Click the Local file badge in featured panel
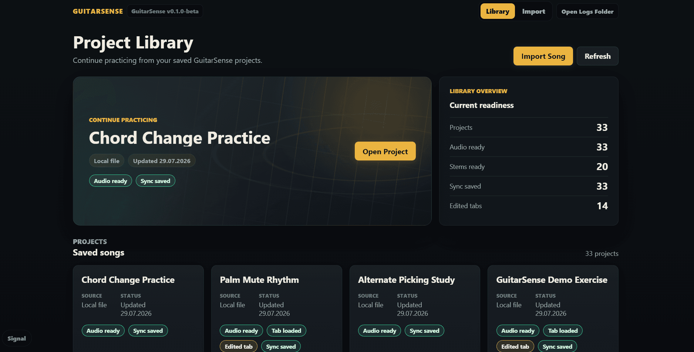The image size is (694, 352). [107, 161]
